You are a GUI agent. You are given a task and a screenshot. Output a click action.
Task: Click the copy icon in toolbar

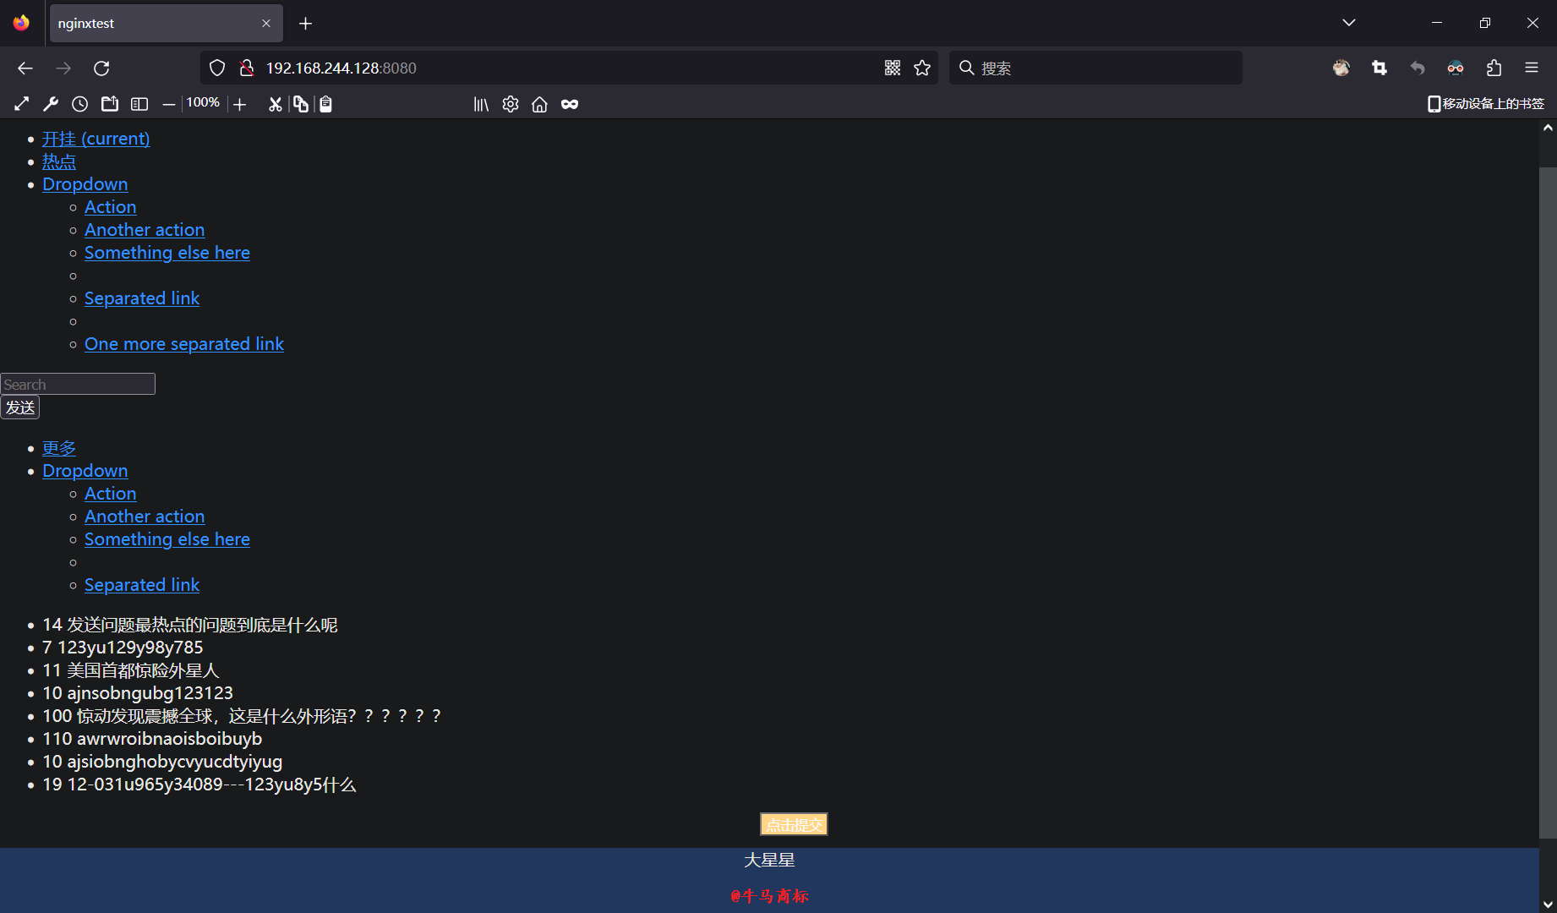point(300,104)
